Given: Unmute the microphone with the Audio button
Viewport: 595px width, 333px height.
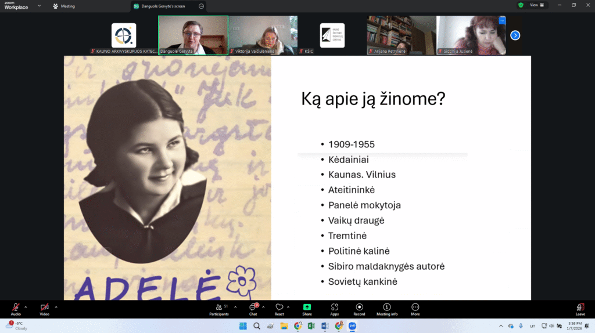Looking at the screenshot, I should pos(16,308).
